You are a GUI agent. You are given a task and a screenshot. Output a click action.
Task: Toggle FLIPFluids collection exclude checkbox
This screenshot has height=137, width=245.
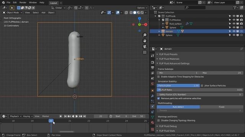click(159, 16)
